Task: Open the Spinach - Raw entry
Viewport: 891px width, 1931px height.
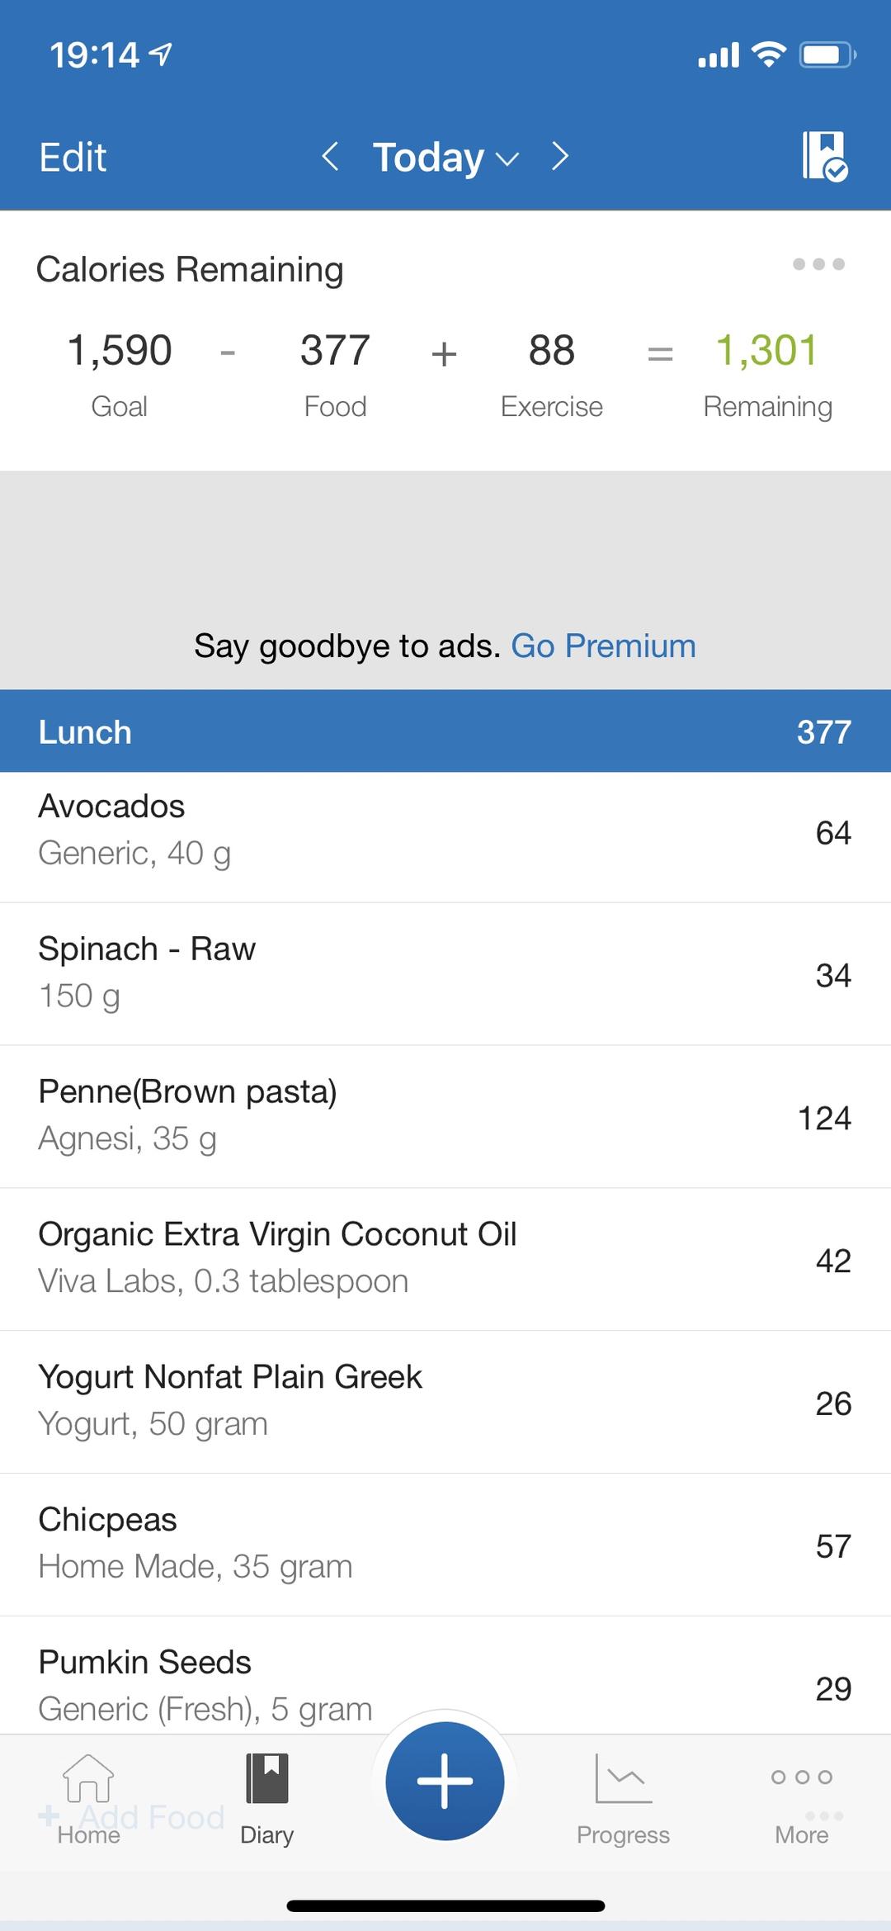Action: 445,973
